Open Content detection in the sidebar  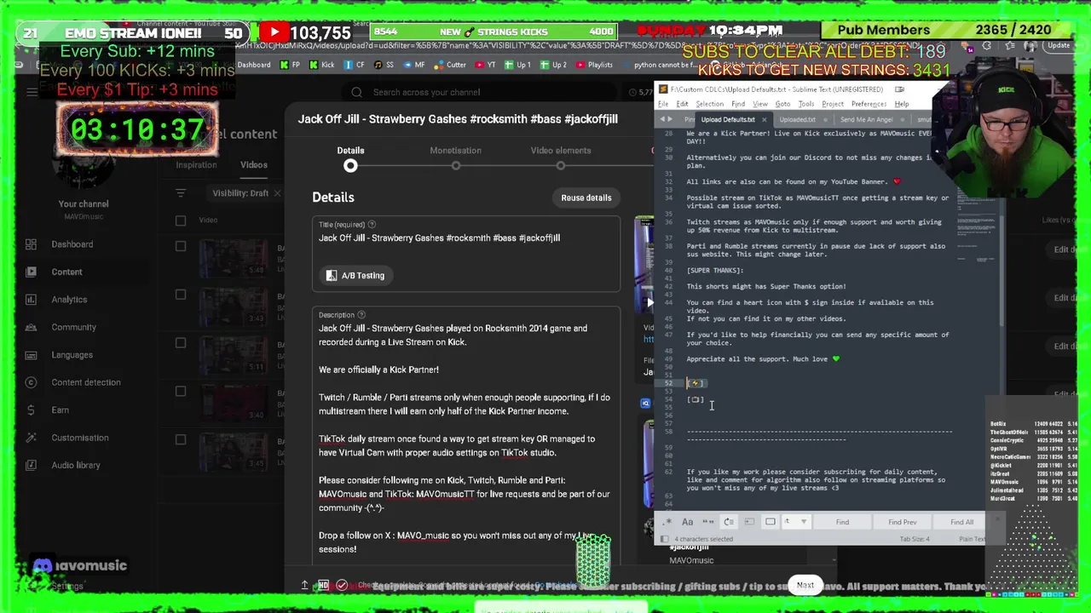click(x=85, y=382)
